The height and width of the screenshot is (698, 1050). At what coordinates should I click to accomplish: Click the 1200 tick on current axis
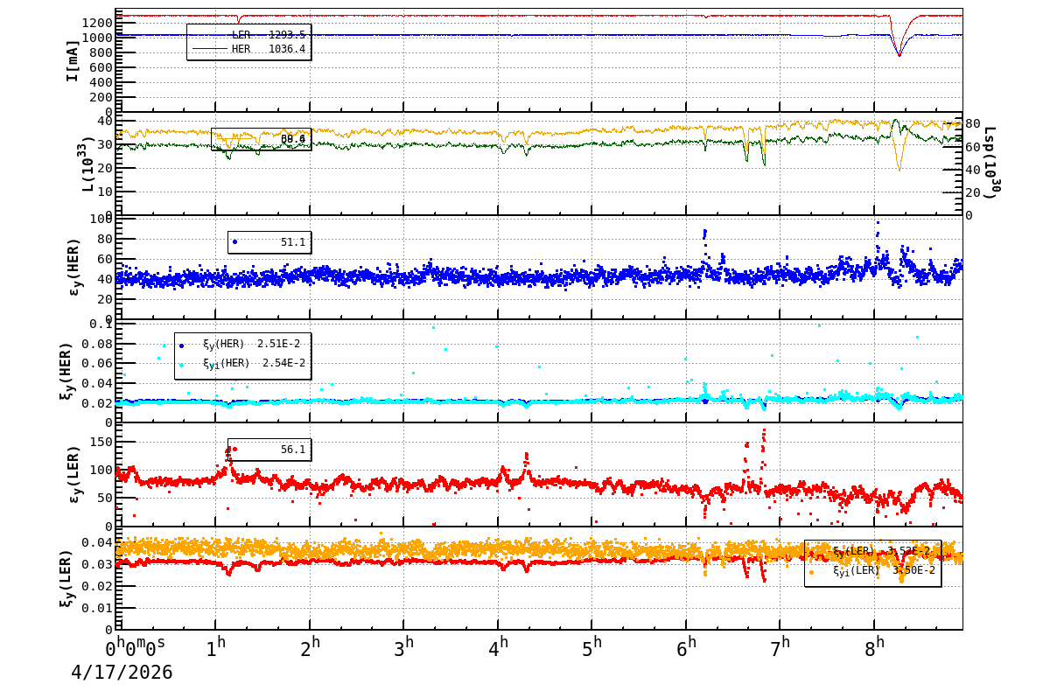click(x=96, y=23)
